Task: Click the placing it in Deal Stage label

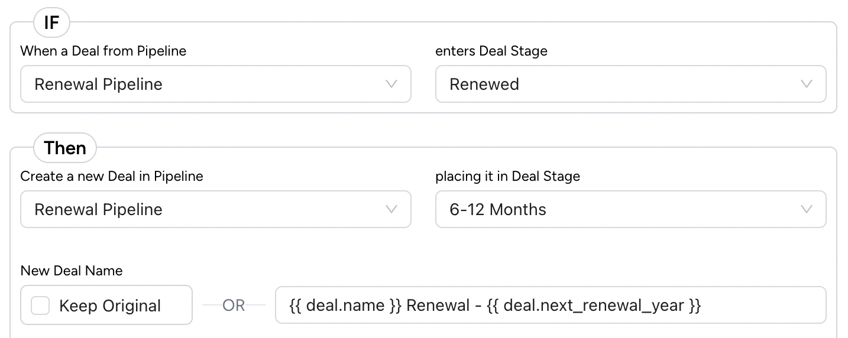Action: point(508,176)
